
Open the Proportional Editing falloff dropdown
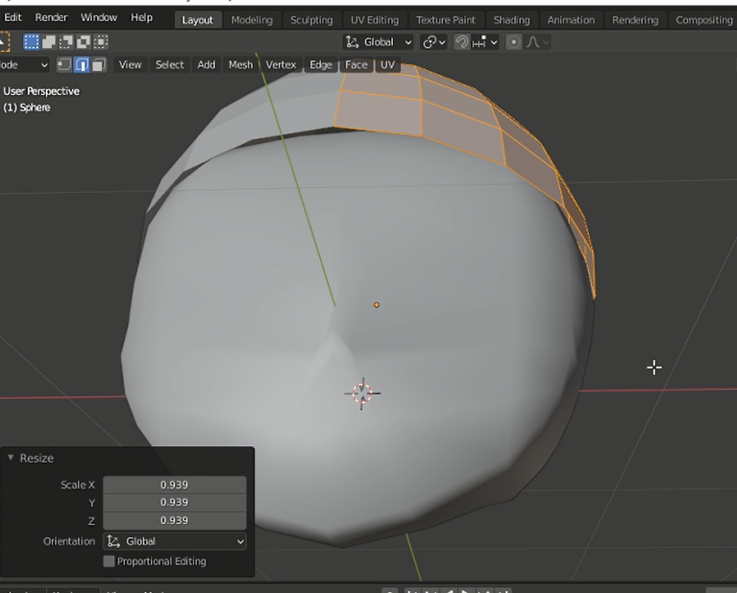(537, 42)
